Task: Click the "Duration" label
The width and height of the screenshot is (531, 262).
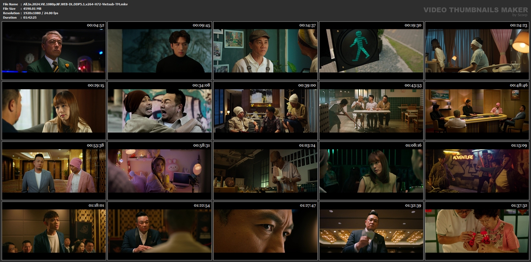Action: click(10, 17)
